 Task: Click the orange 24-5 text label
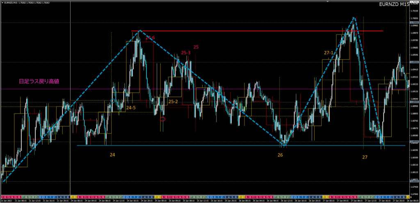coord(130,108)
